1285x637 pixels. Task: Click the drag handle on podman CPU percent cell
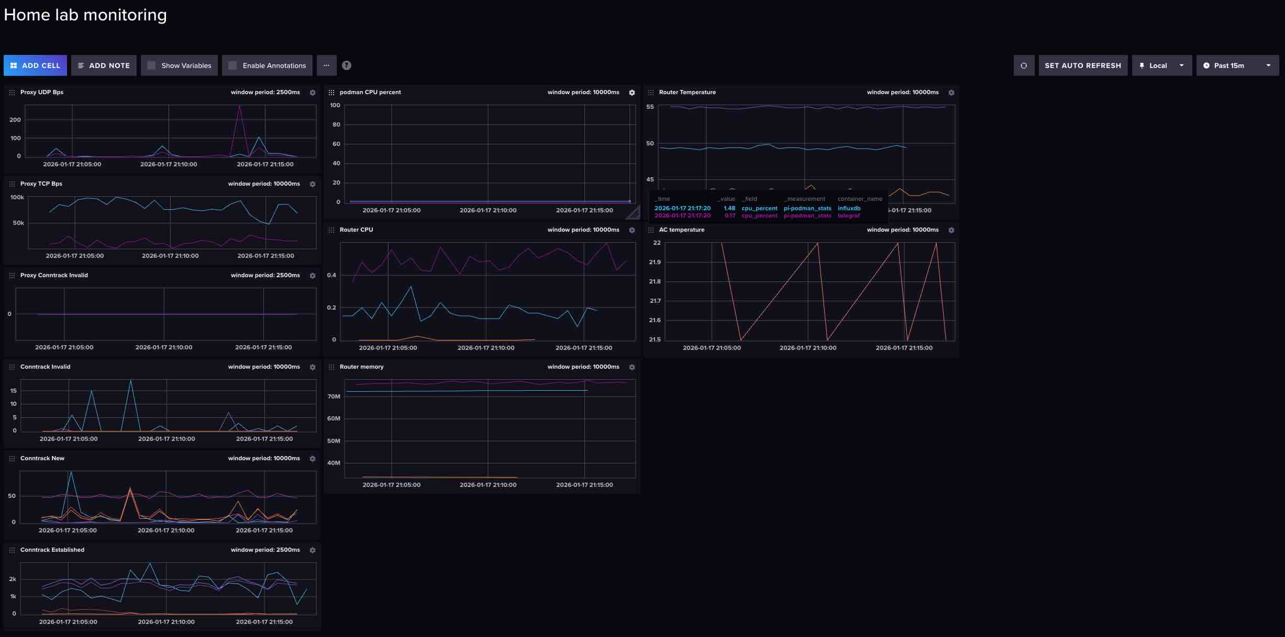[332, 93]
